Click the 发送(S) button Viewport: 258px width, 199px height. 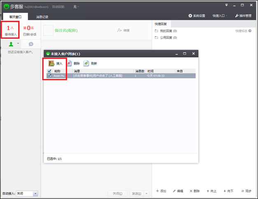point(137,193)
